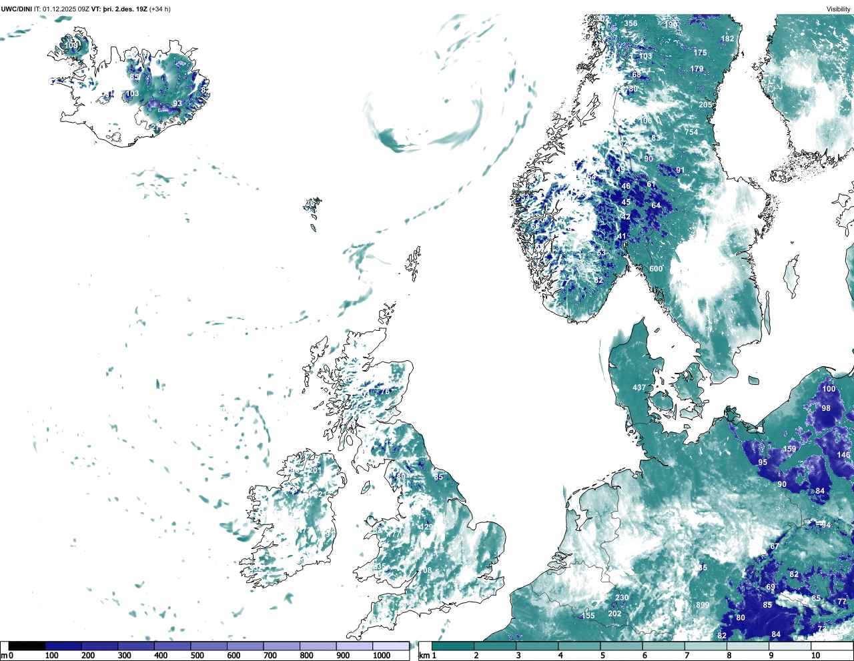
Task: Click visibility value '201' in Northern Ireland
Action: (x=315, y=470)
